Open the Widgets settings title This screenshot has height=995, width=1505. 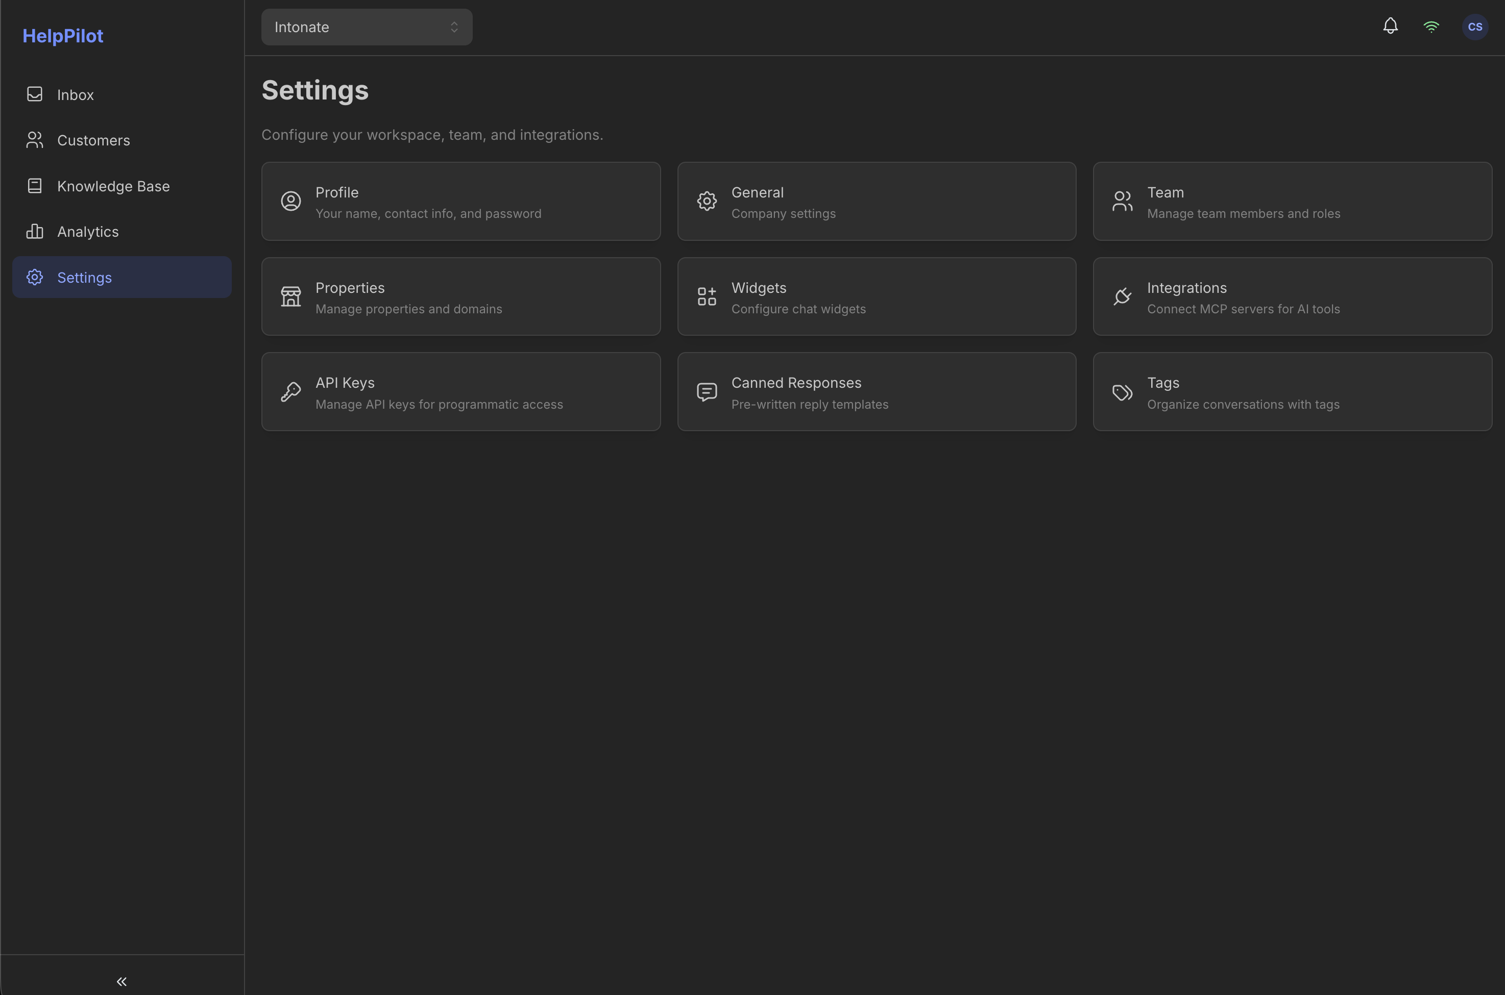759,288
